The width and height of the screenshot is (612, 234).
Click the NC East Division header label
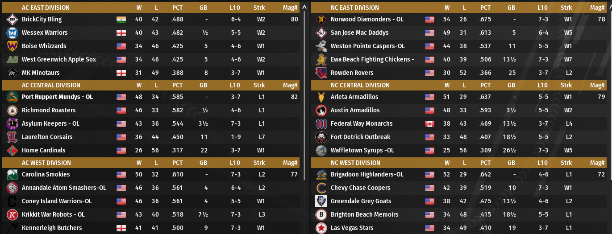tap(354, 8)
